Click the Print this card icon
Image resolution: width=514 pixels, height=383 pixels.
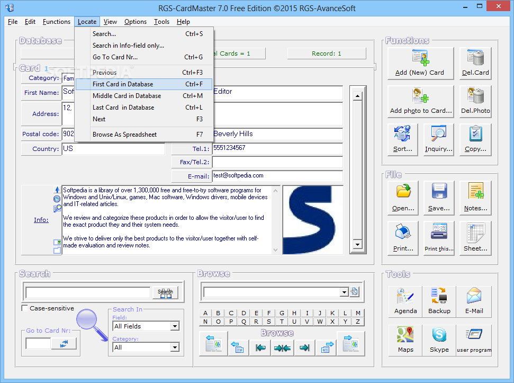(439, 231)
